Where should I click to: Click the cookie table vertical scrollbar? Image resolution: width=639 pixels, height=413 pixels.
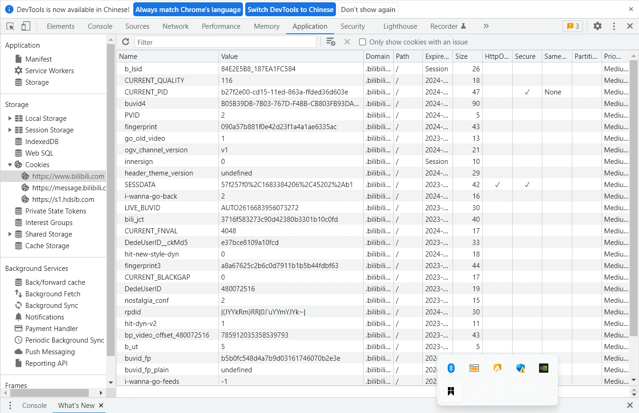pos(633,199)
